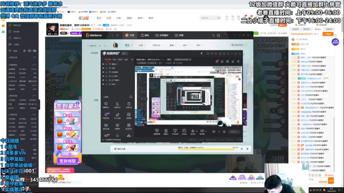Add a phone screen-cast source in the bottom toolbar
Screen dimensions: 344x193
[x=175, y=132]
